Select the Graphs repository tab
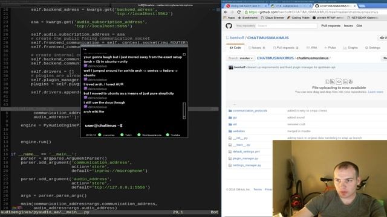This screenshot has height=217, width=387. click(x=351, y=48)
